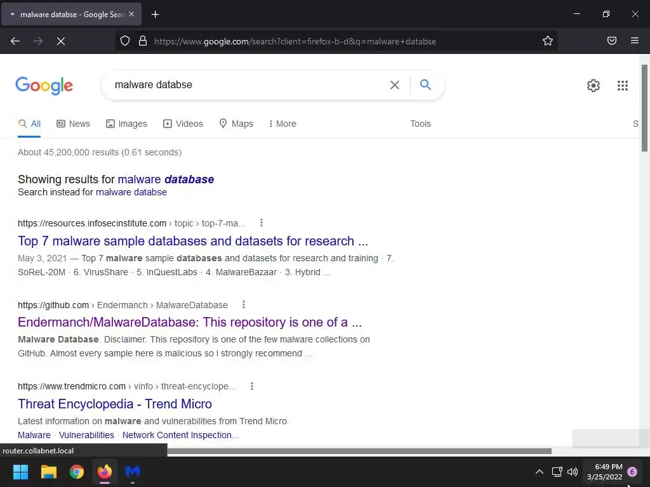
Task: Open search Tools options
Action: tap(420, 124)
